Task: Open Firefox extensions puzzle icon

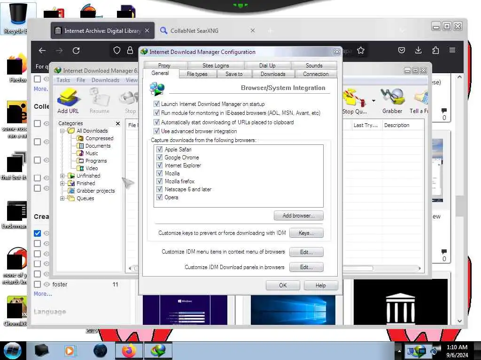Action: [435, 50]
